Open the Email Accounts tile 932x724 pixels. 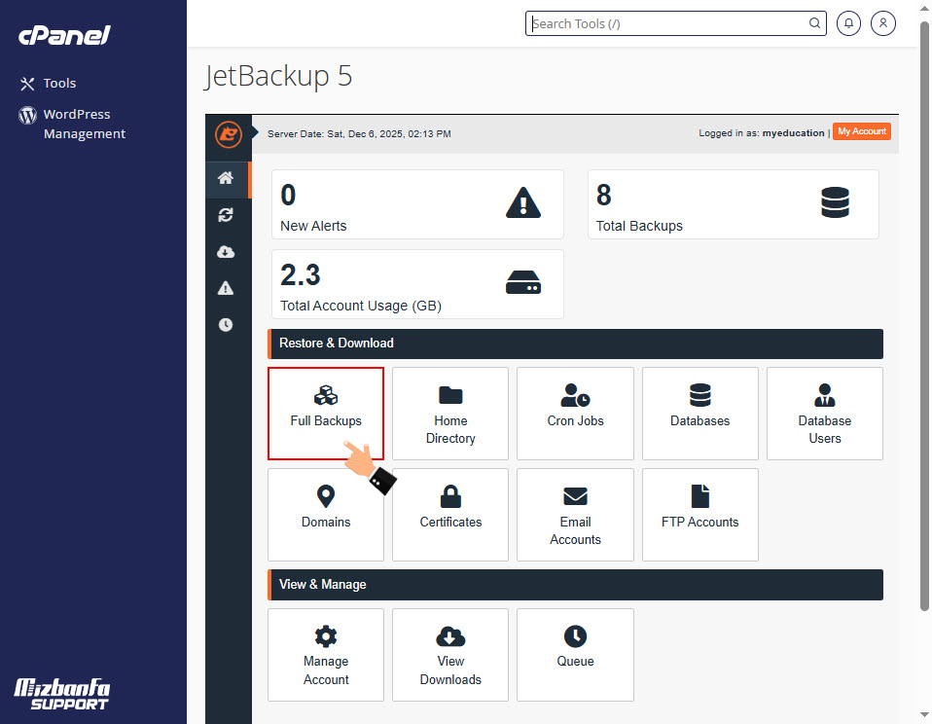tap(575, 514)
